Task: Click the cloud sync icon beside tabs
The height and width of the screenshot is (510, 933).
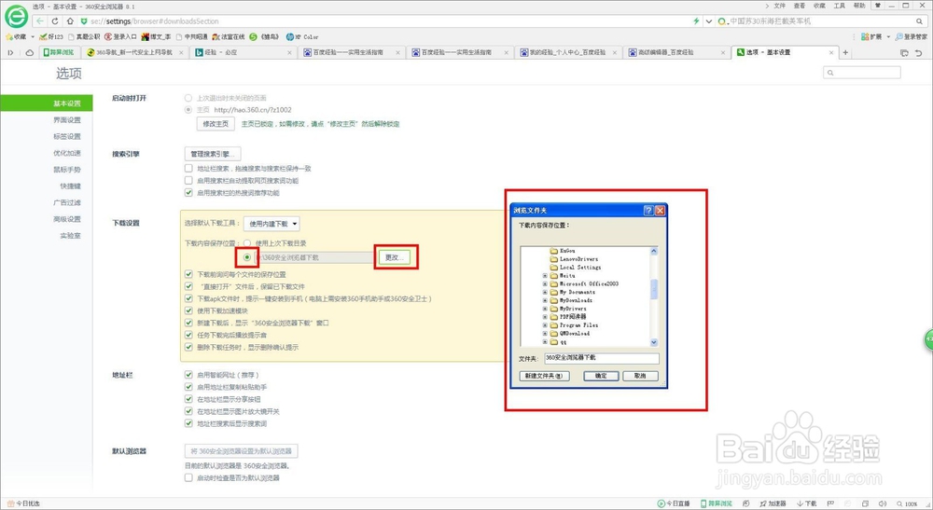Action: click(29, 52)
